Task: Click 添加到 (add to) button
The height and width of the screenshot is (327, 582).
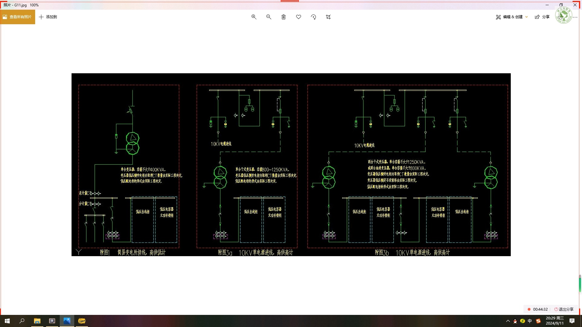Action: [x=48, y=17]
